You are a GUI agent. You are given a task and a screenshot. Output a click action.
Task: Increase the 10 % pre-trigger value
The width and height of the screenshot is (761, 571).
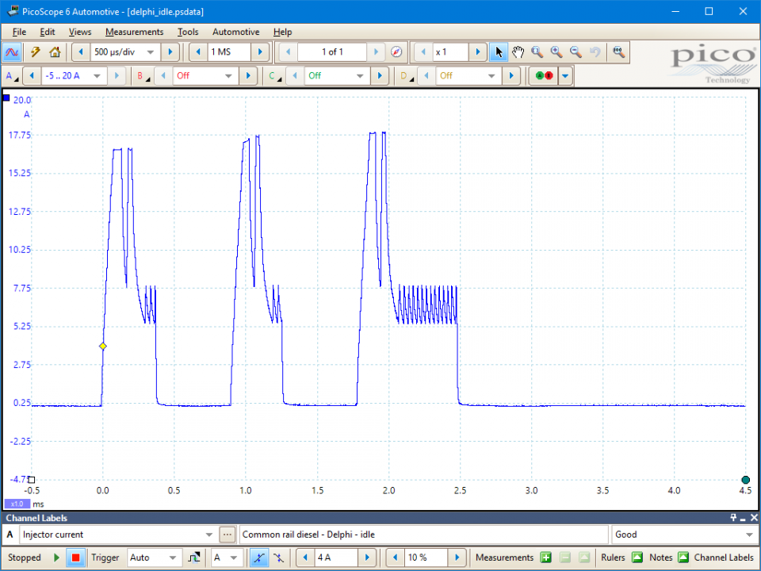pyautogui.click(x=457, y=558)
